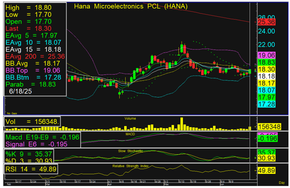Click the green 18.83 Parab price label
Viewport: 290px width, 188px height.
click(x=267, y=62)
